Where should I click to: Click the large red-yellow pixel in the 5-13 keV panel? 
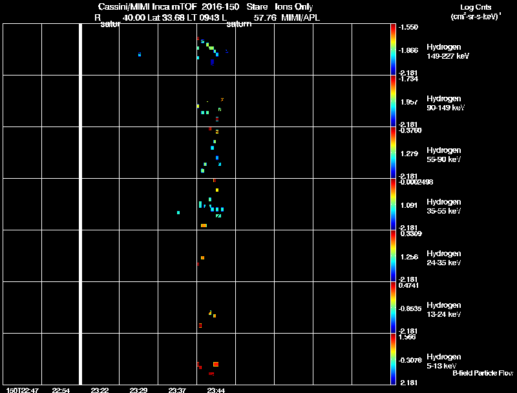[x=216, y=364]
